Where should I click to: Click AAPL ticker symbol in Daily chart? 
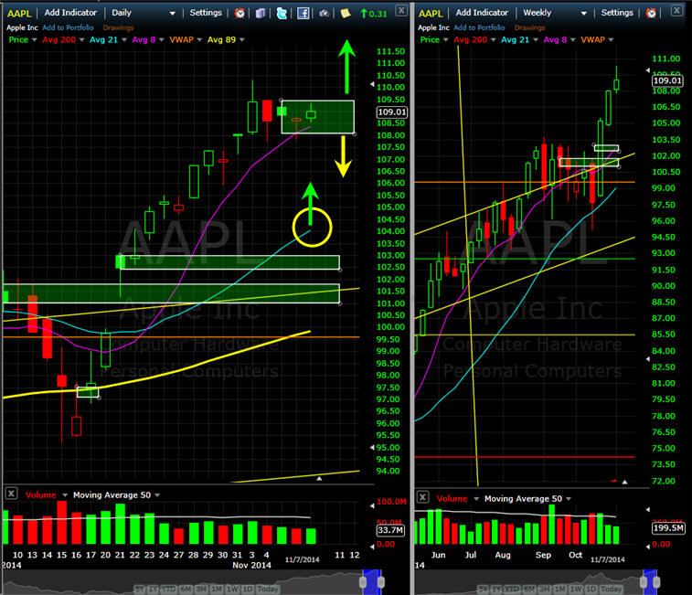pos(19,13)
